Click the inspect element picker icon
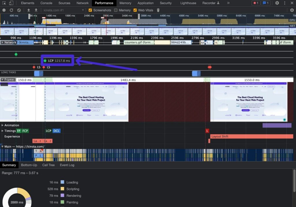 pyautogui.click(x=4, y=3)
